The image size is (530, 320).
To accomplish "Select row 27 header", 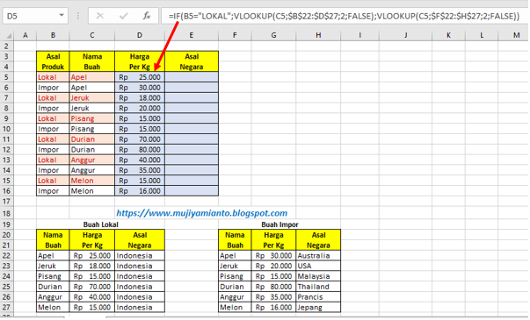I will [x=7, y=307].
